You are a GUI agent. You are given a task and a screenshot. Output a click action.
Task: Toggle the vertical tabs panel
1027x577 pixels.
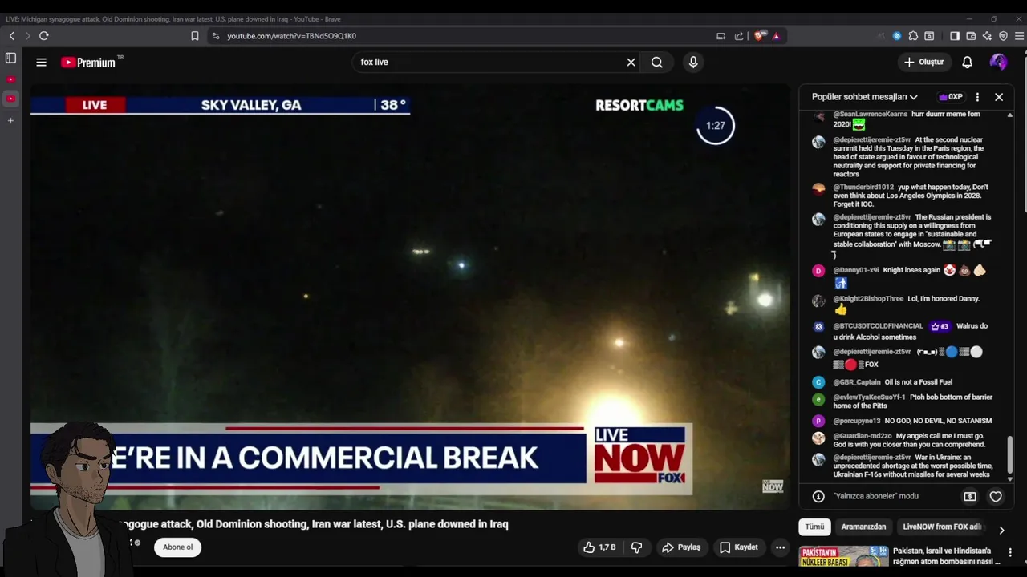tap(10, 58)
